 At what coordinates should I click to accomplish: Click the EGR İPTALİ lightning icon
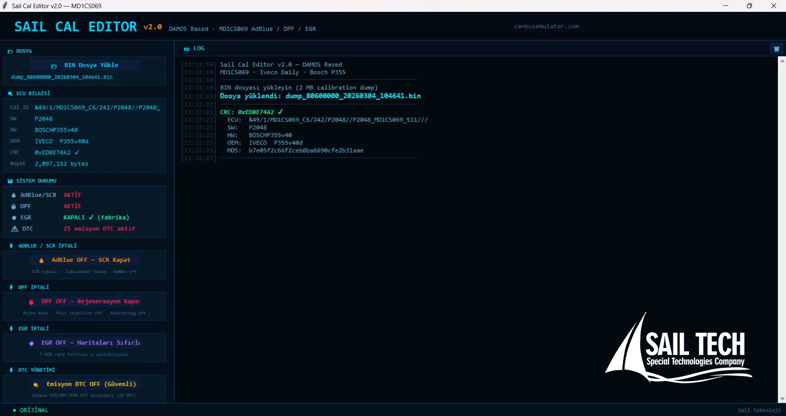[11, 328]
